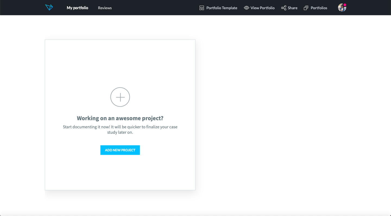Viewport: 391px width, 216px height.
Task: Click the Share label in the header
Action: [292, 8]
